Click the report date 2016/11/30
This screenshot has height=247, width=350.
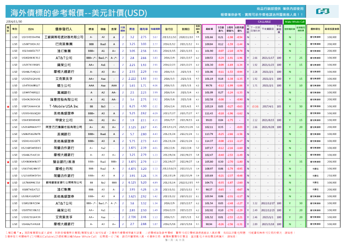pos(14,22)
